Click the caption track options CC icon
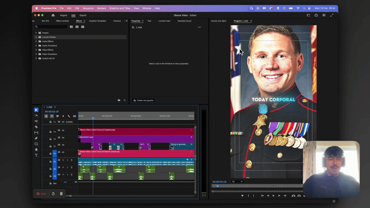Image resolution: width=370 pixels, height=208 pixels. pos(74,116)
